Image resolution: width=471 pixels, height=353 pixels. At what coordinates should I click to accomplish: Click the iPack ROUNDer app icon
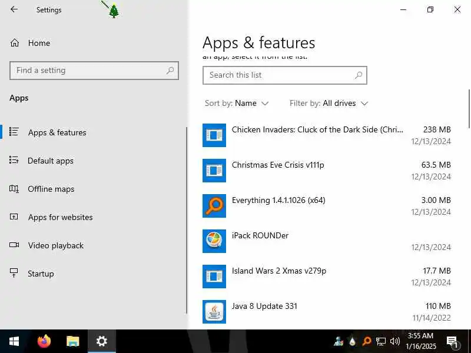(214, 241)
